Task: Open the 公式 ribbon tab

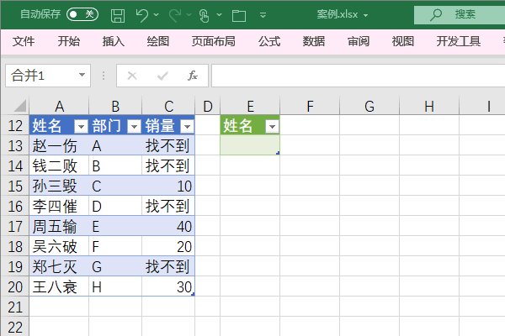Action: tap(269, 41)
